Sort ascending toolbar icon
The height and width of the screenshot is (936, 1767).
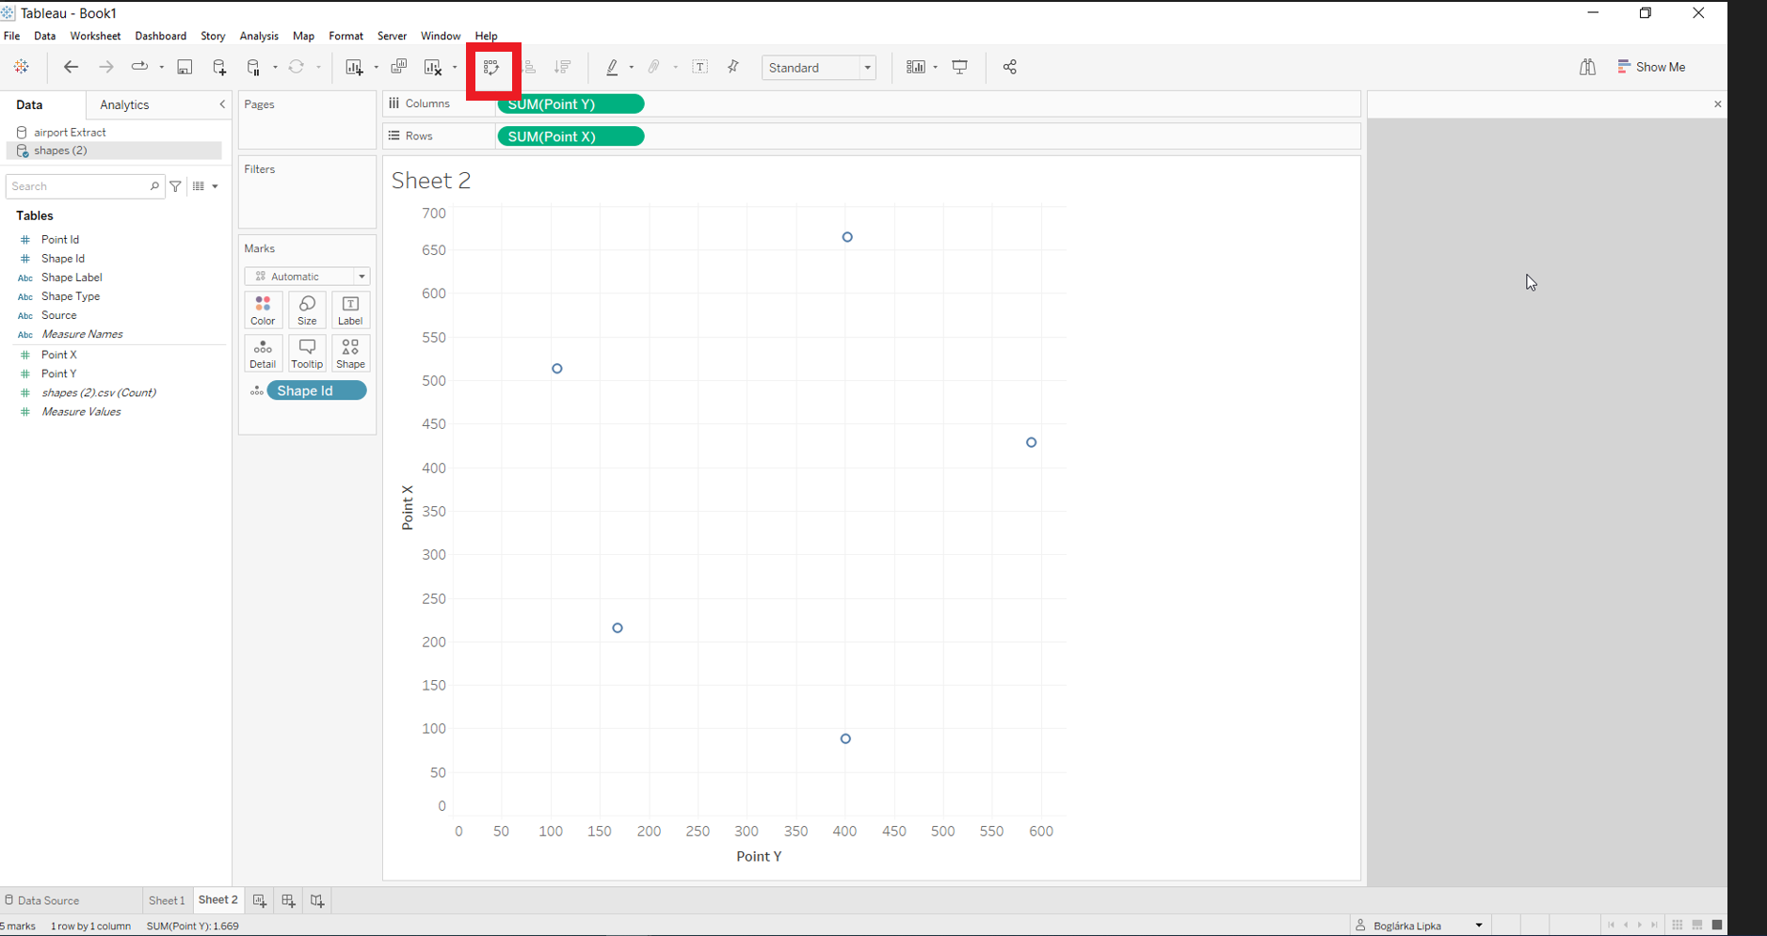point(529,67)
